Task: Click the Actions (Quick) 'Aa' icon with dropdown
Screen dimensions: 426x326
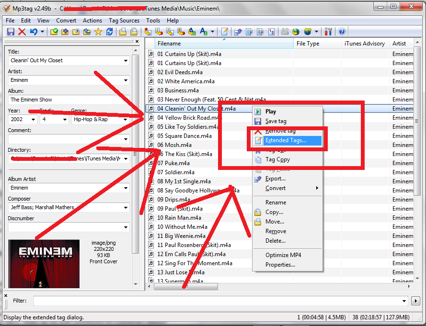Action: [x=204, y=32]
